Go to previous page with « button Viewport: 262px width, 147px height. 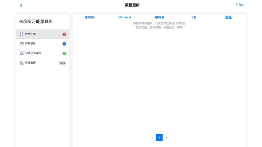152,138
